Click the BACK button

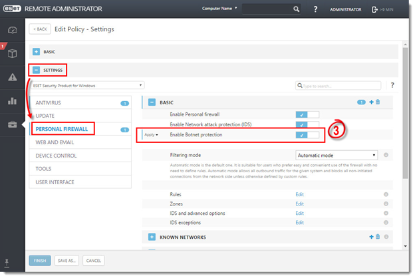(x=40, y=29)
